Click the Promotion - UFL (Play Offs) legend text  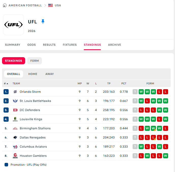pyautogui.click(x=28, y=165)
